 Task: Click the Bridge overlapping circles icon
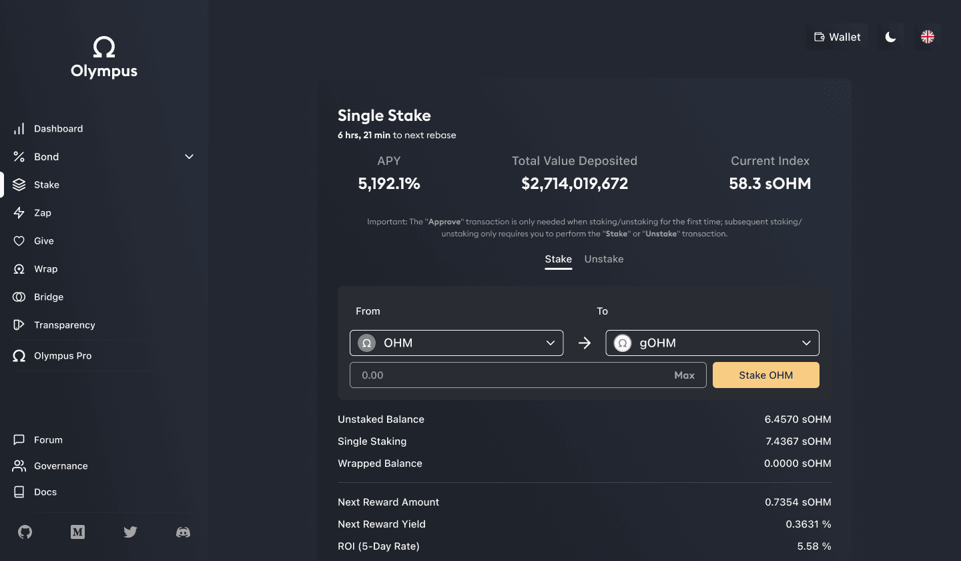click(x=19, y=297)
